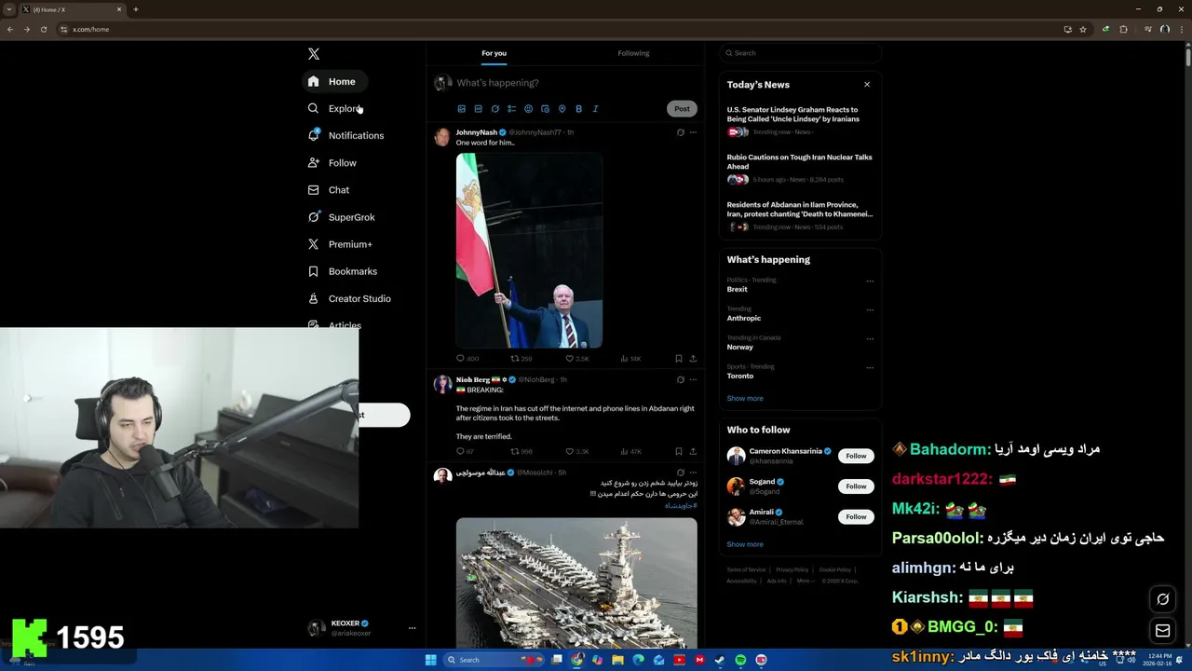The image size is (1192, 671).
Task: Show more trends under What's happening
Action: point(745,398)
